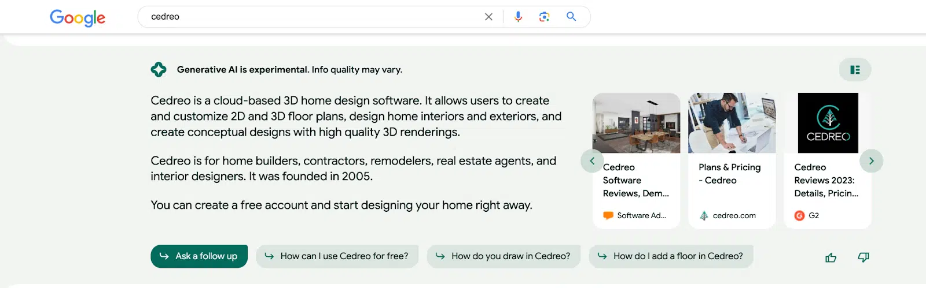Open the Plans & Pricing - Cedreo card

pos(732,174)
